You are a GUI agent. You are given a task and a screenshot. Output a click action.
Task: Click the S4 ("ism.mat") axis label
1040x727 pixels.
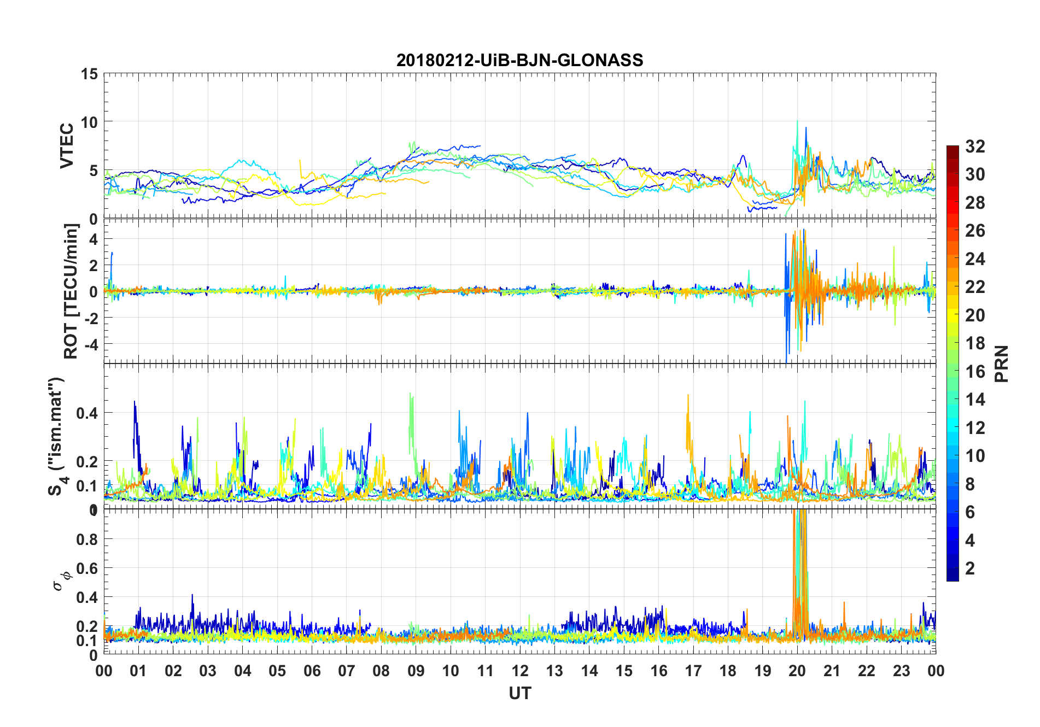click(57, 437)
